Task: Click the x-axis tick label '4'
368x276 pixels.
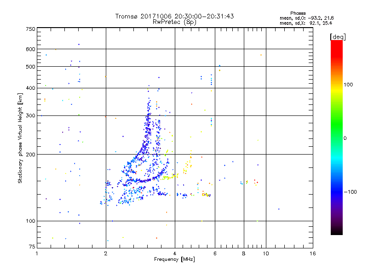Action: pyautogui.click(x=175, y=253)
